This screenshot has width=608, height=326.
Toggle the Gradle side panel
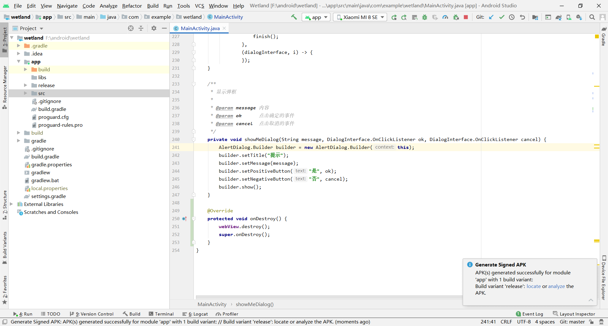coord(604,36)
